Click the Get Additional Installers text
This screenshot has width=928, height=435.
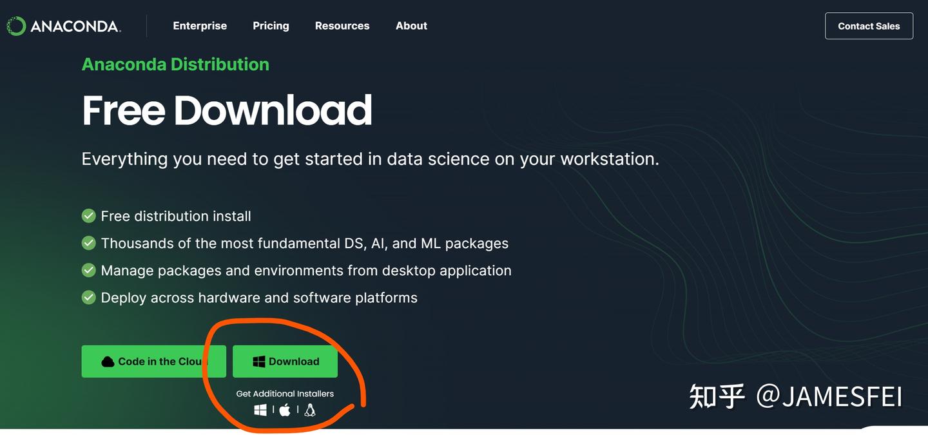point(285,394)
